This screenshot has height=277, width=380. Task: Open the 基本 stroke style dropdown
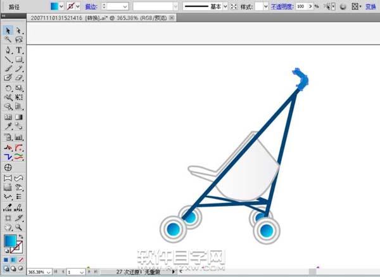[x=225, y=6]
